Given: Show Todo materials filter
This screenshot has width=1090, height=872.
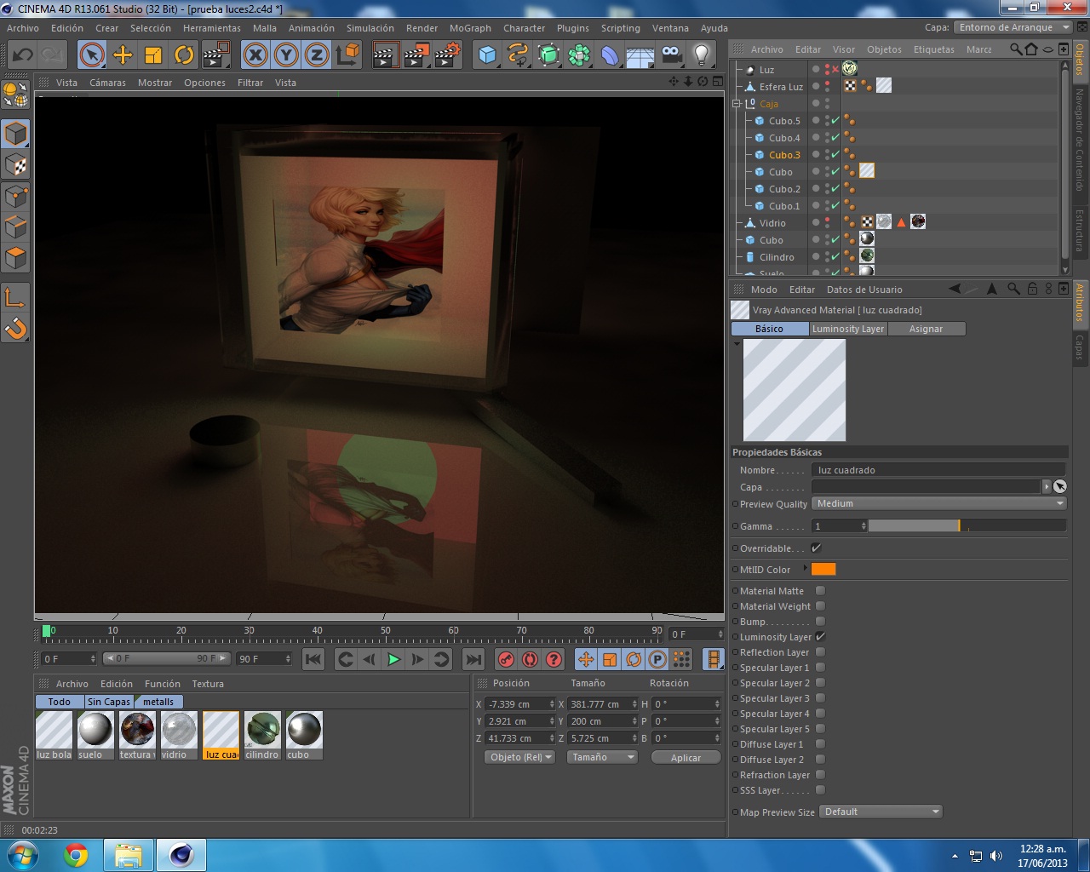Looking at the screenshot, I should 60,702.
